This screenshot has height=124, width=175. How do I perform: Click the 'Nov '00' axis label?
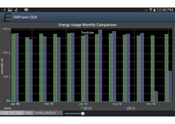(151, 104)
